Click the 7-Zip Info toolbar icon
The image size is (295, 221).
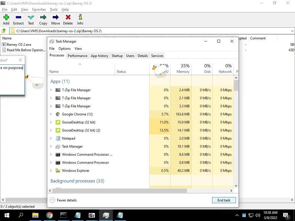point(80,17)
